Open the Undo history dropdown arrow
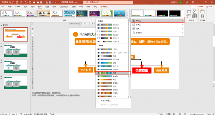 (23, 2)
